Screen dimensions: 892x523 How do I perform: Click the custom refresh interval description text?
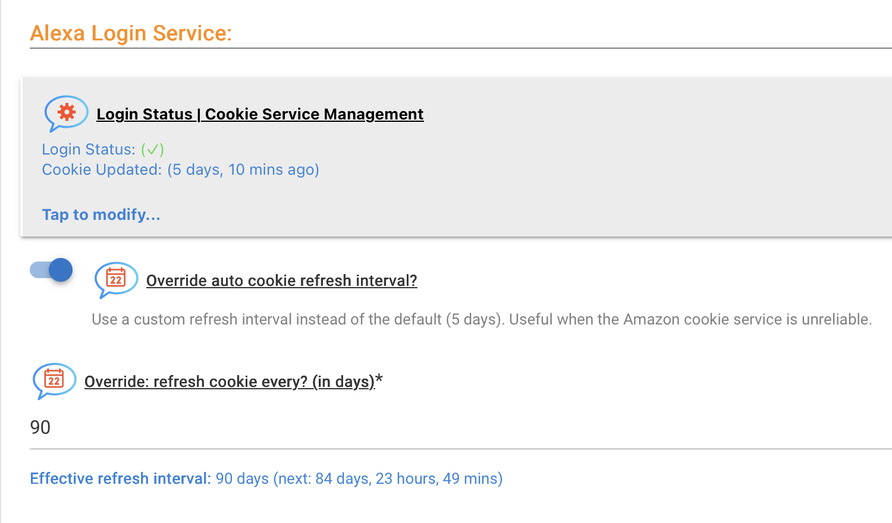point(482,319)
